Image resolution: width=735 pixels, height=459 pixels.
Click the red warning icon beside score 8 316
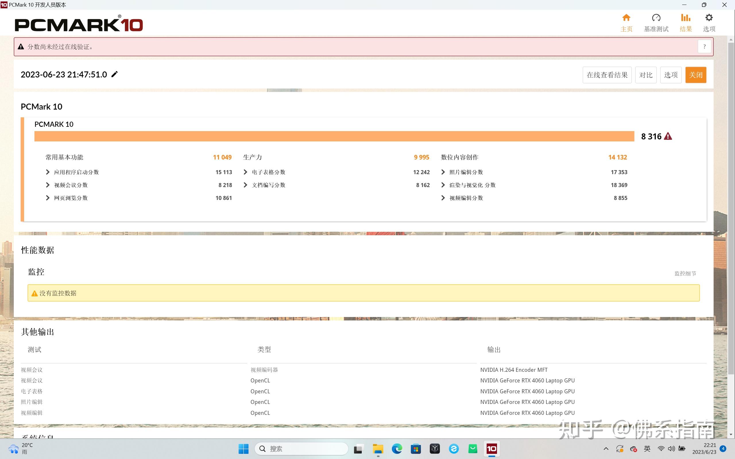(668, 136)
